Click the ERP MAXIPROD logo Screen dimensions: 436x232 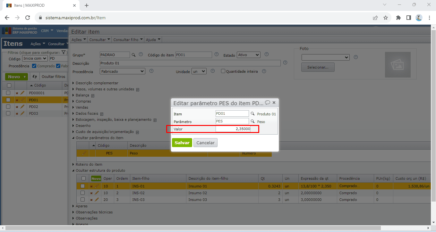tap(20, 31)
